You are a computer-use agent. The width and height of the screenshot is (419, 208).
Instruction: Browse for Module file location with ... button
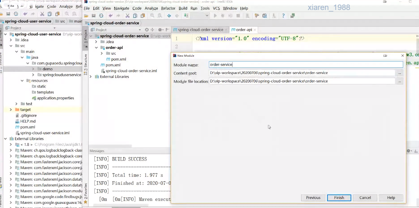pos(400,81)
